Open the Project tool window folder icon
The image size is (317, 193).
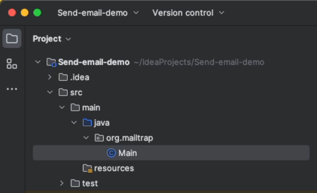point(12,39)
